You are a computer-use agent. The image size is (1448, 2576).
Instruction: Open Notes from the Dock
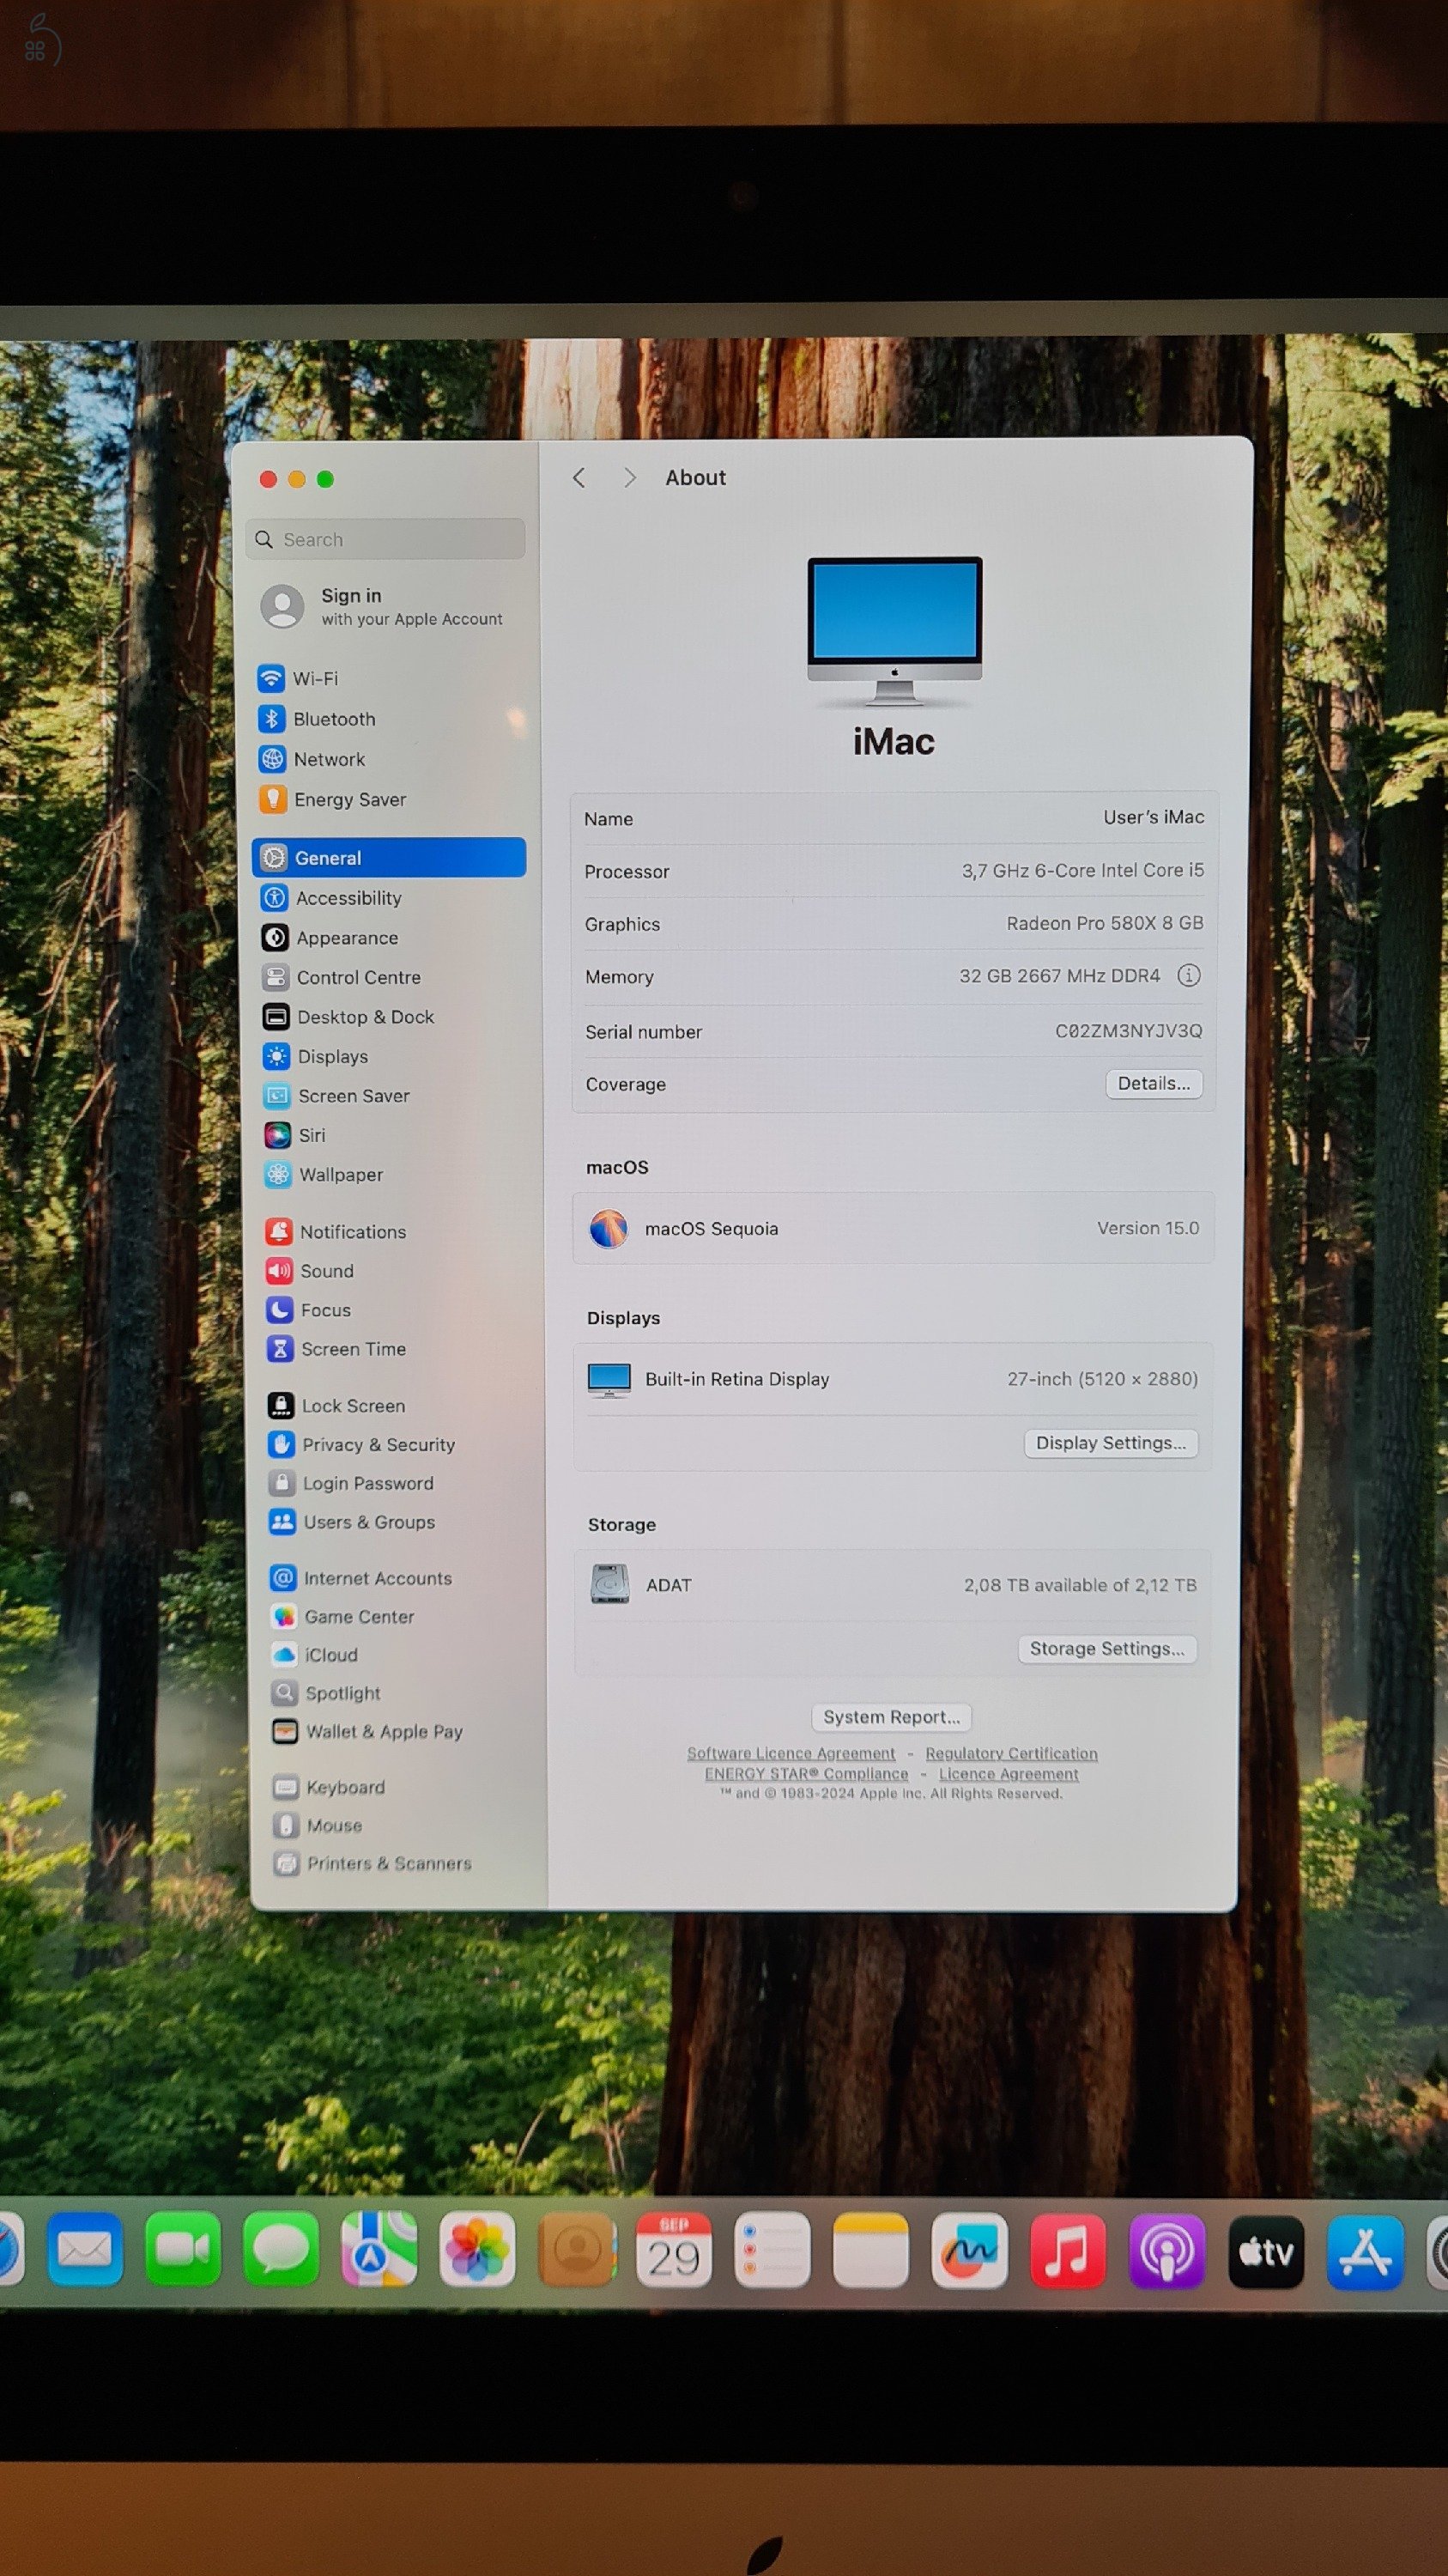coord(870,2250)
